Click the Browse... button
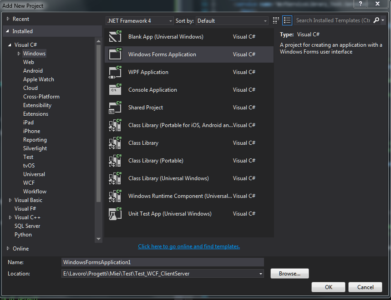Viewport: 391px width, 300px height. pos(289,274)
